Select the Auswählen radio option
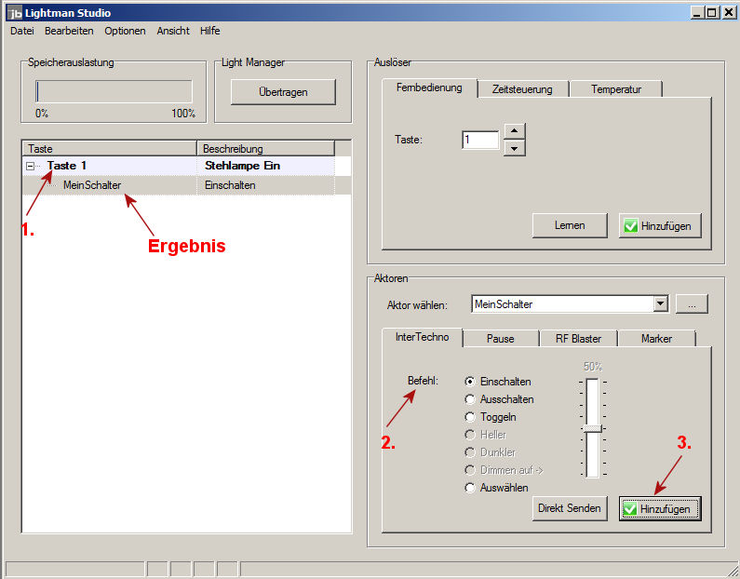The height and width of the screenshot is (579, 740). click(470, 488)
